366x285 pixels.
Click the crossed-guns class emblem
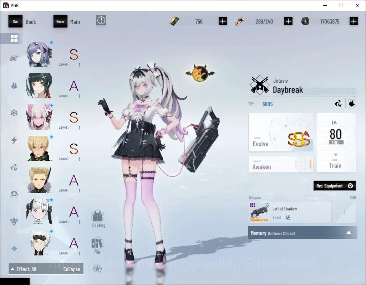(259, 85)
